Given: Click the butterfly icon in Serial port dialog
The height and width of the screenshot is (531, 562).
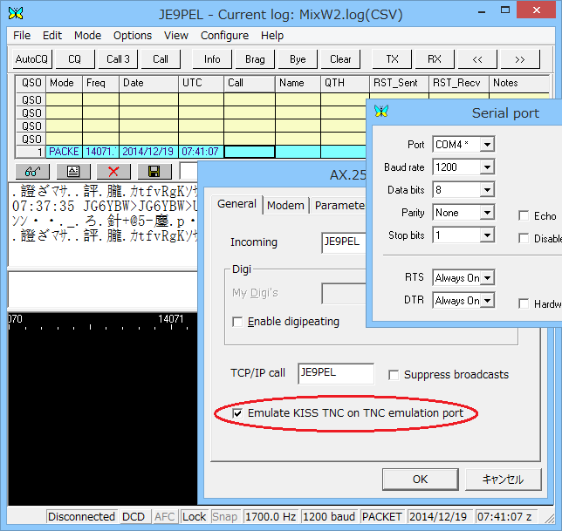Looking at the screenshot, I should (381, 111).
